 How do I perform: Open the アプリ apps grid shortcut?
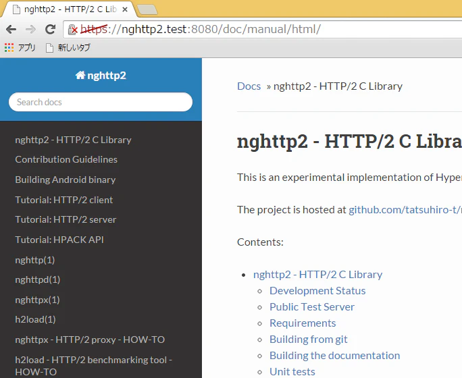coord(20,47)
